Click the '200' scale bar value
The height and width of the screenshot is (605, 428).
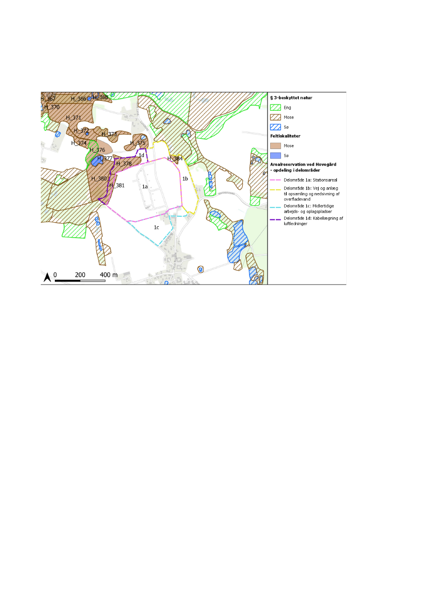pyautogui.click(x=80, y=275)
